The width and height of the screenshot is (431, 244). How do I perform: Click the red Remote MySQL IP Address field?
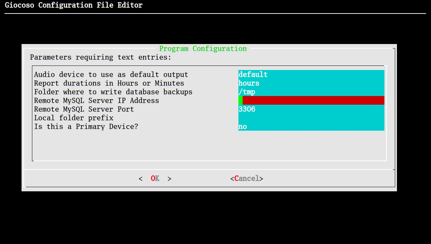coord(313,101)
